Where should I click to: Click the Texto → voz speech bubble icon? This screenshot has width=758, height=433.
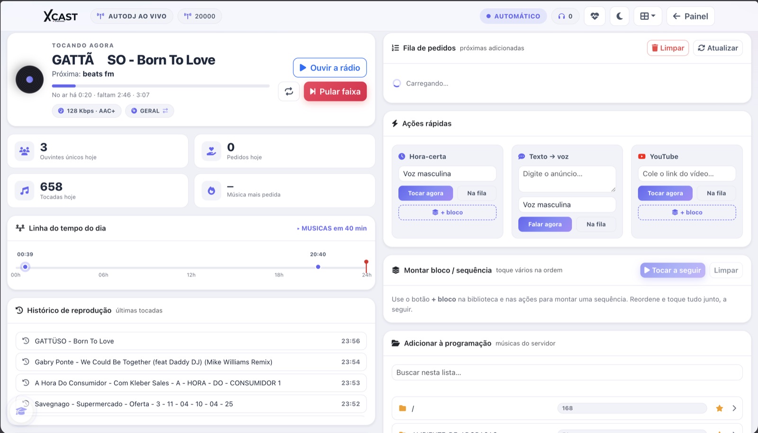pos(522,156)
